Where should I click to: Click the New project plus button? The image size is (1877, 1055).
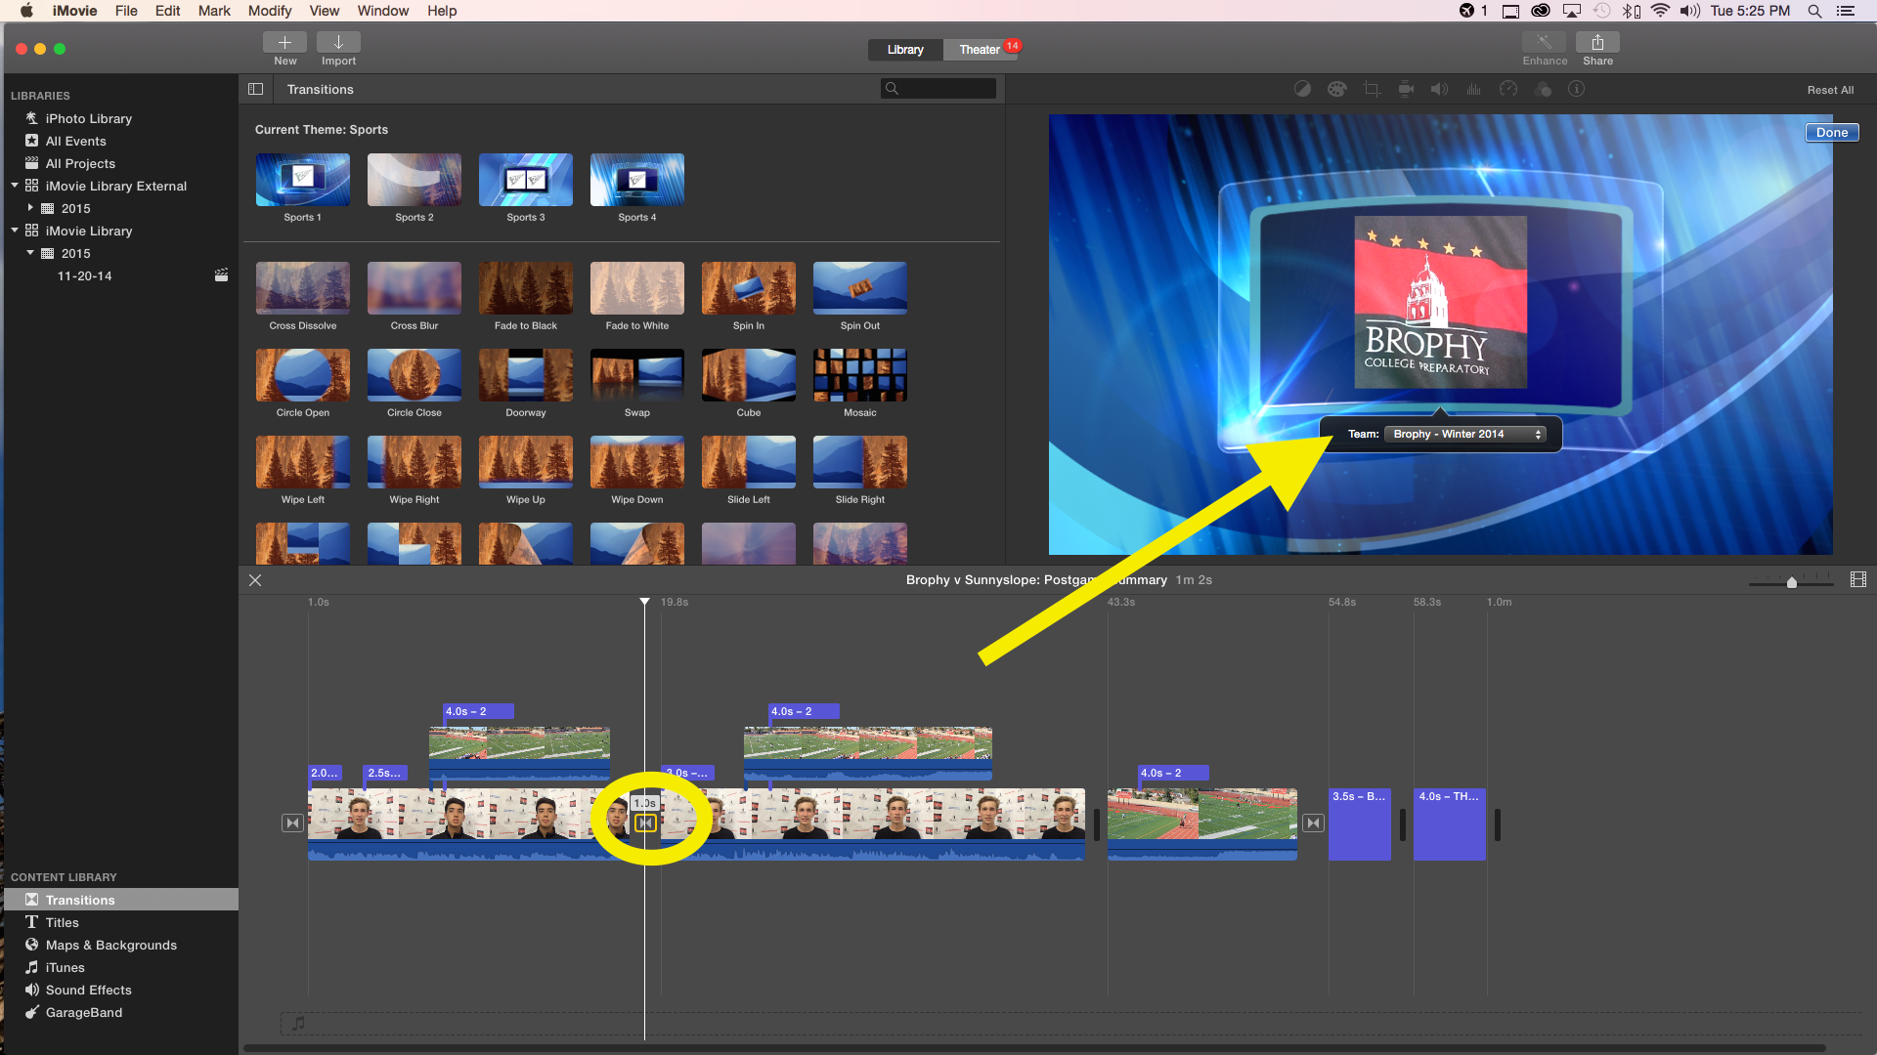pyautogui.click(x=284, y=42)
